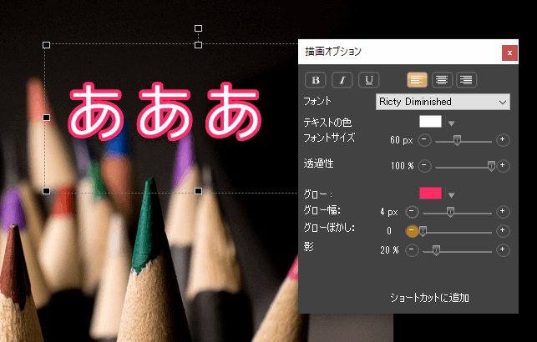Click the glow blur value 0
The height and width of the screenshot is (342, 537).
tap(389, 231)
